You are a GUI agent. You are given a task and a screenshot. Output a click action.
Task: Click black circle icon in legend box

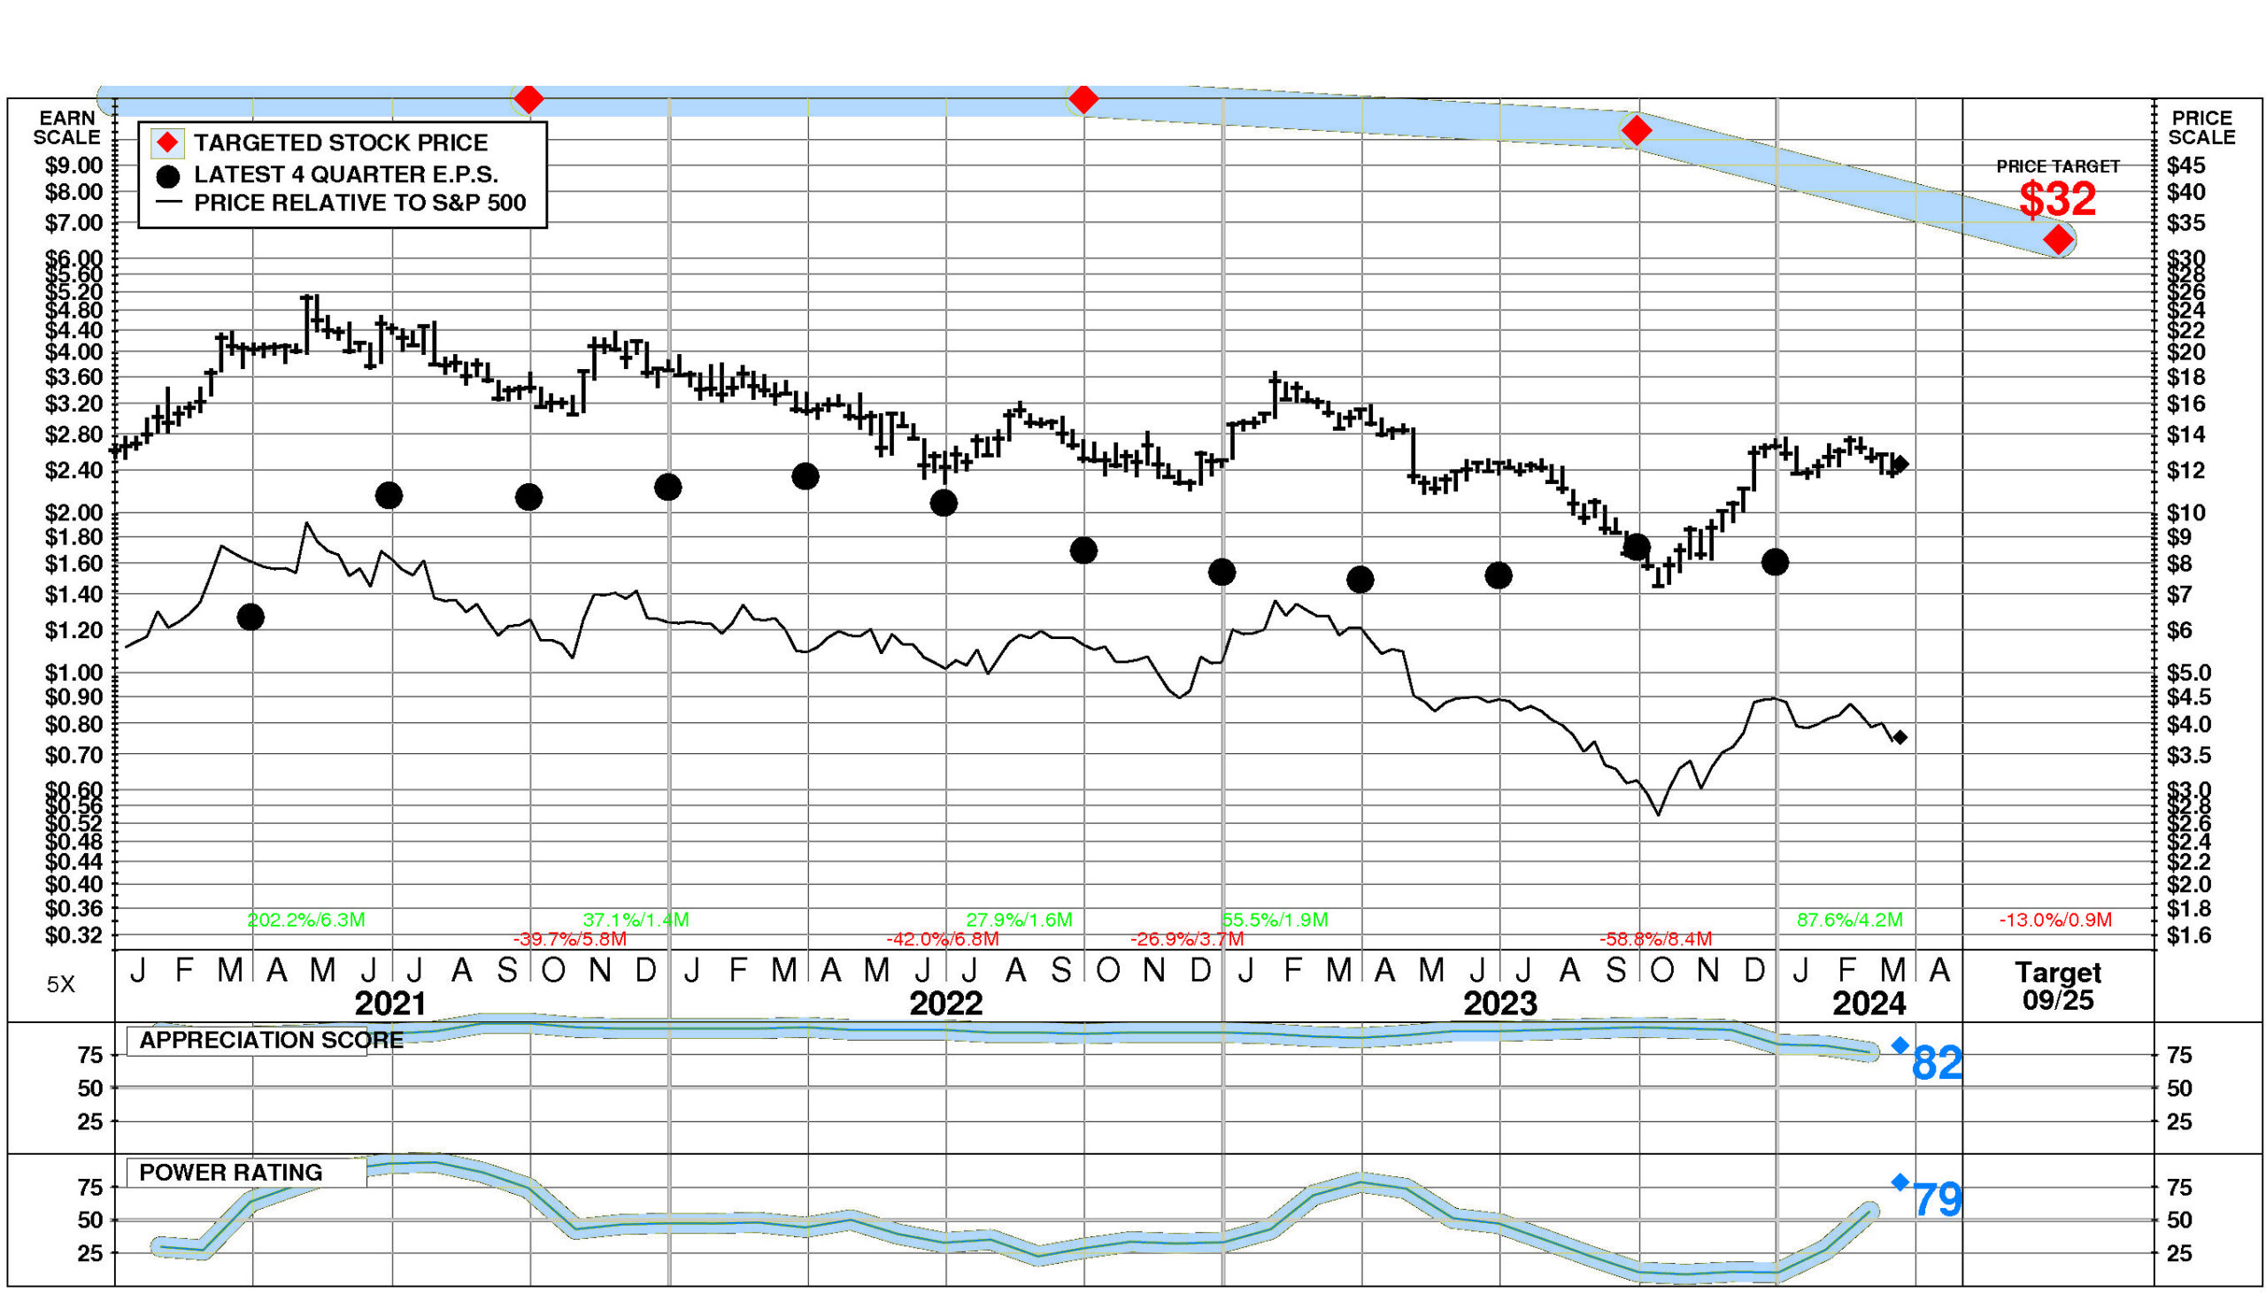click(168, 176)
